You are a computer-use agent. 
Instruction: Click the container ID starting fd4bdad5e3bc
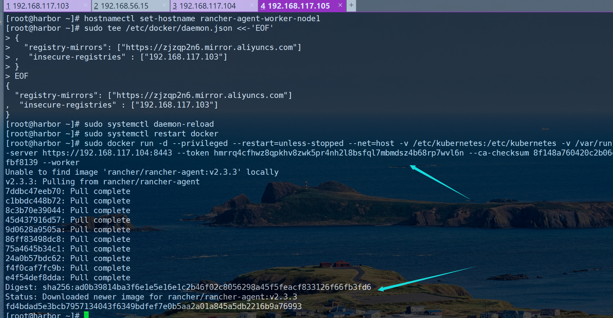(x=153, y=306)
